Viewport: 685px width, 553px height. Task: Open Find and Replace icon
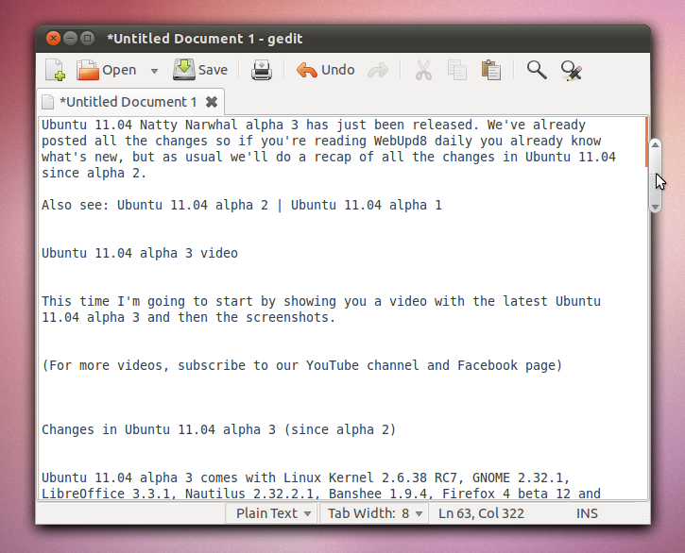pyautogui.click(x=572, y=71)
